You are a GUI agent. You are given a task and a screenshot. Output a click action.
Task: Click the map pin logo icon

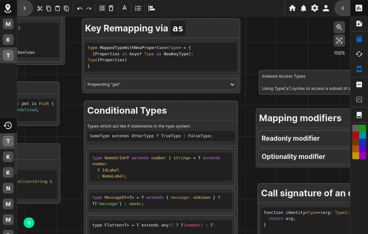click(x=8, y=8)
